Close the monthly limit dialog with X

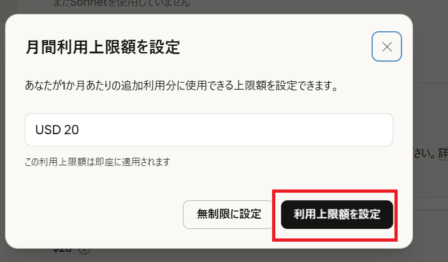click(387, 46)
